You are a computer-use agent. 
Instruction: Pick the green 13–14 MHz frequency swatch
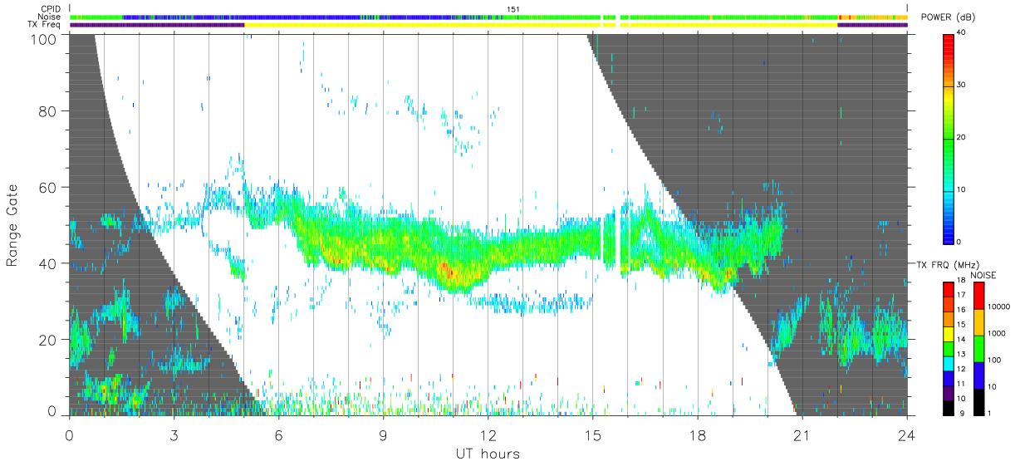tap(949, 349)
